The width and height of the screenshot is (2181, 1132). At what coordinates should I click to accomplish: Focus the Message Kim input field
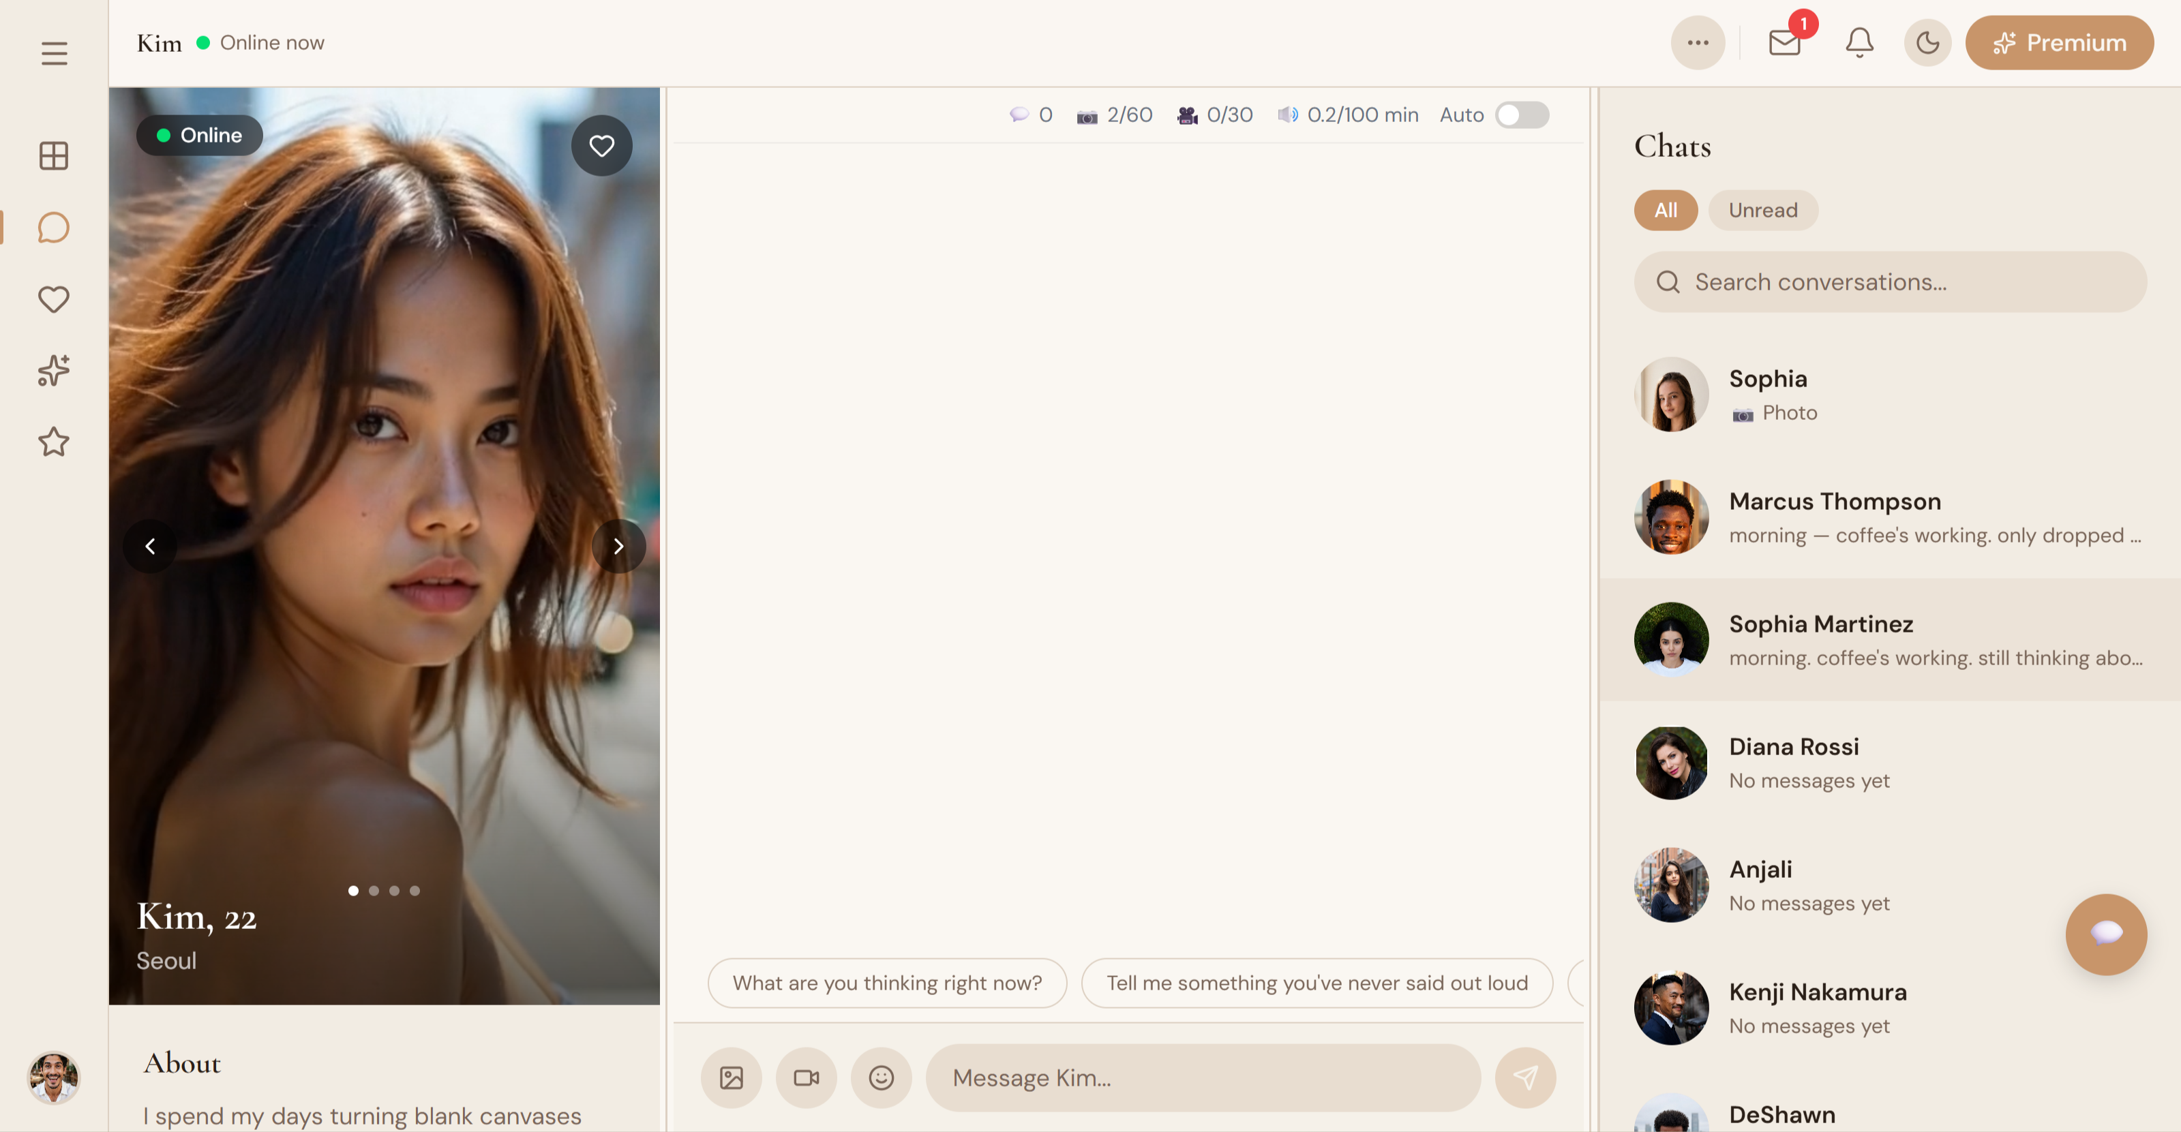pyautogui.click(x=1203, y=1077)
